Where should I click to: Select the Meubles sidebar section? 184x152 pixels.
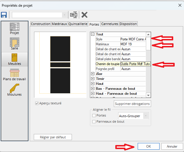(x=15, y=59)
